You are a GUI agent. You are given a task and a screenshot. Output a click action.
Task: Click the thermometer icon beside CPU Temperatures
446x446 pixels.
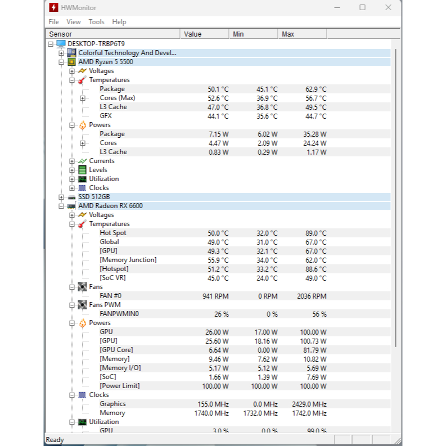pyautogui.click(x=83, y=80)
